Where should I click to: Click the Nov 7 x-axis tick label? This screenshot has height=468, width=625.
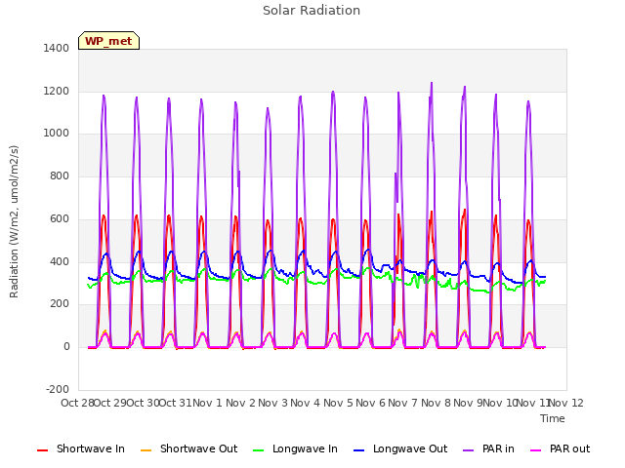[x=402, y=403]
